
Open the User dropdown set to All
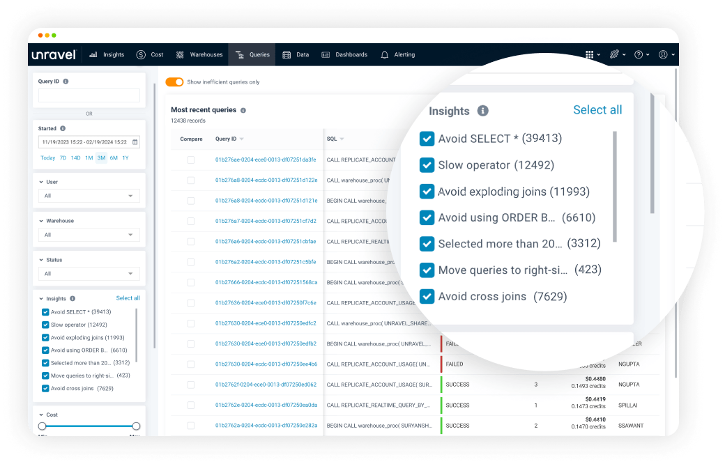(89, 196)
